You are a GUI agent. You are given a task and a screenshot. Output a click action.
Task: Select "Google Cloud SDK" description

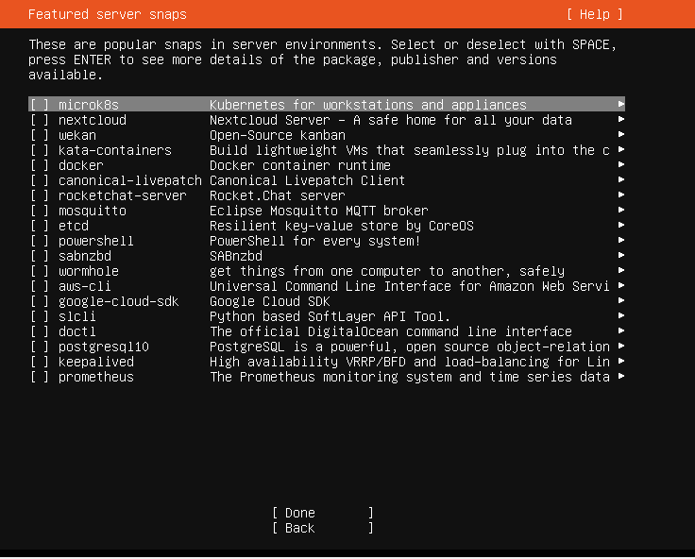click(270, 300)
